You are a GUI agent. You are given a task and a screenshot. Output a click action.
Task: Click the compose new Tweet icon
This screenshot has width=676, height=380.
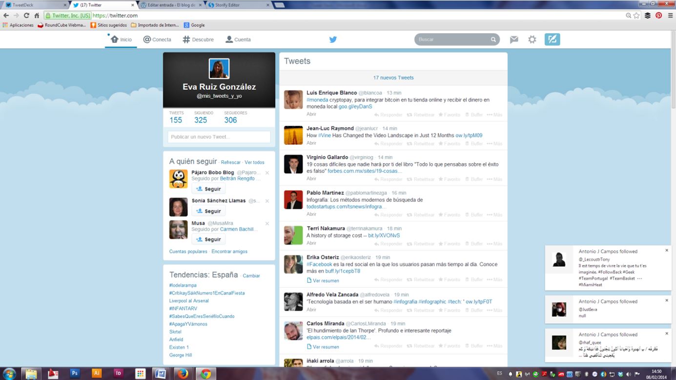pyautogui.click(x=552, y=40)
